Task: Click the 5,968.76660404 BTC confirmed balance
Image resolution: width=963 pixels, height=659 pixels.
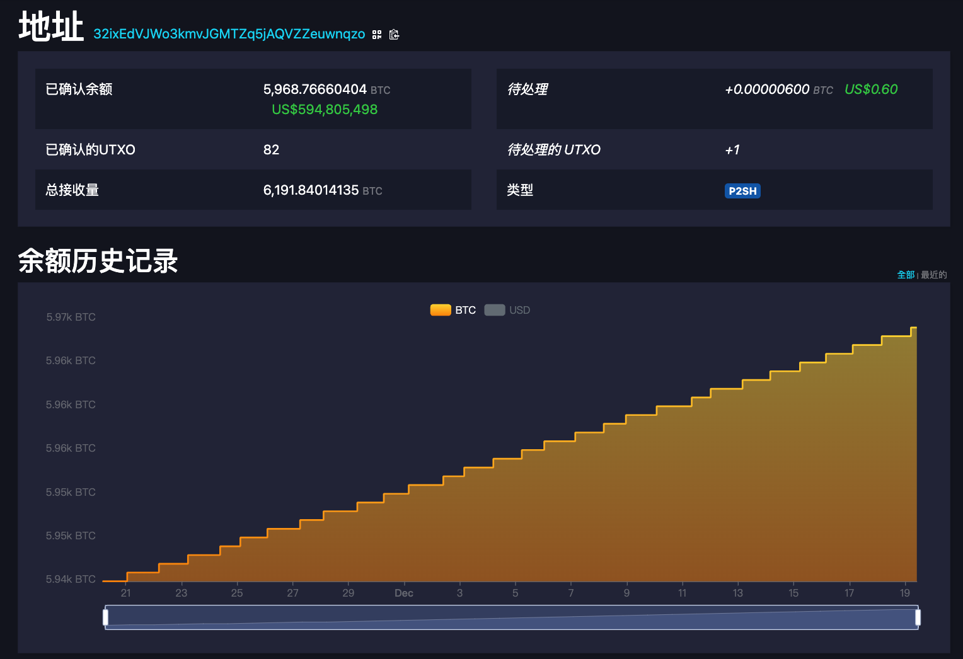Action: click(315, 89)
